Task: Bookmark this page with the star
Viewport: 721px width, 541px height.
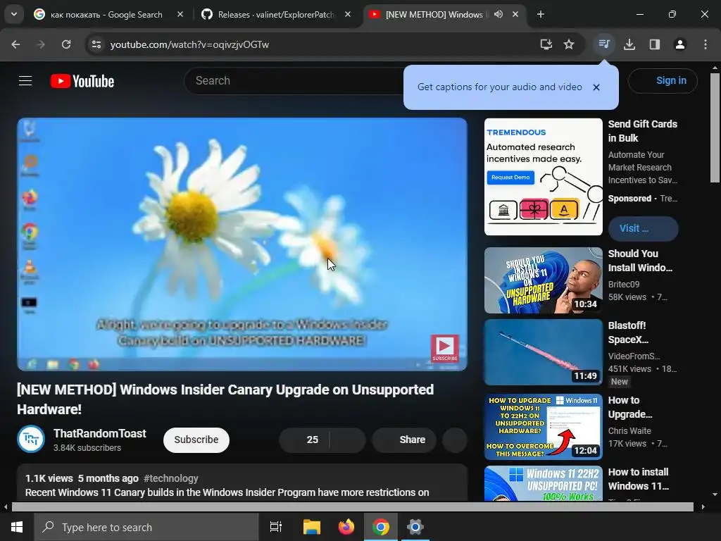Action: [569, 44]
